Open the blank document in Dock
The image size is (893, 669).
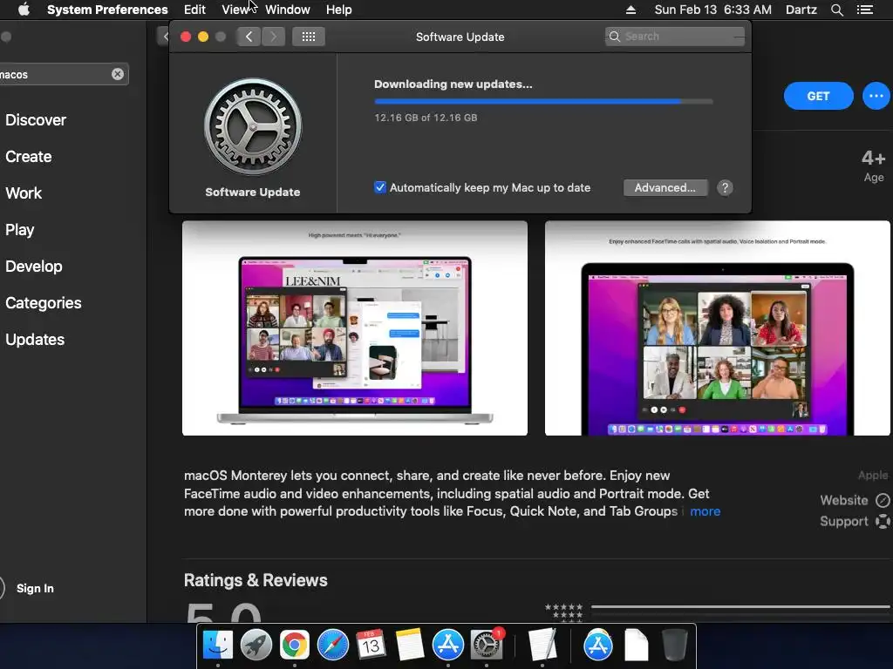pyautogui.click(x=636, y=645)
